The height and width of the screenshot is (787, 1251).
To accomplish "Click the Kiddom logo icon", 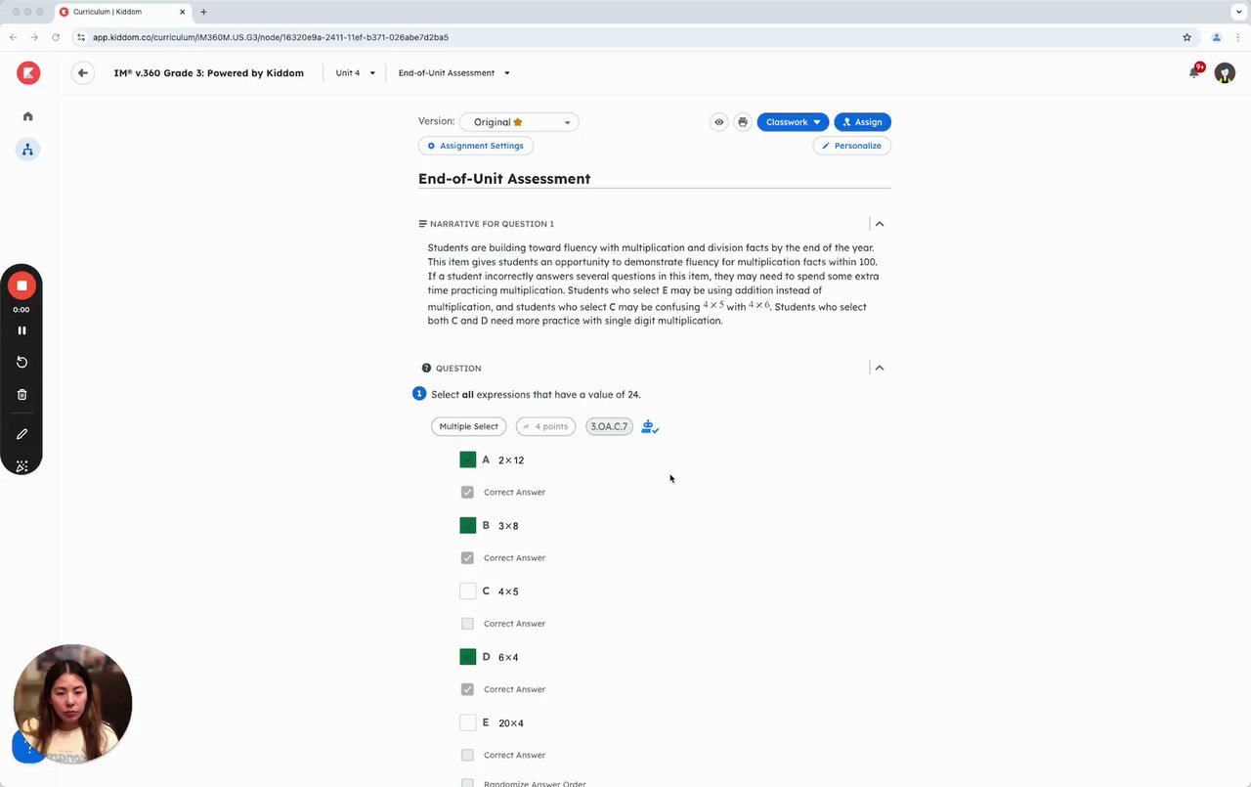I will point(28,72).
